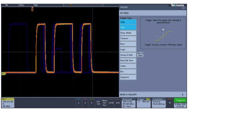Image resolution: width=232 pixels, height=116 pixels.
Task: Click the RF channel button
Action: pos(170,103)
